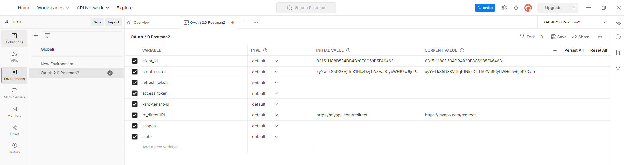Click the Reset All button
The height and width of the screenshot is (165, 624).
point(598,50)
